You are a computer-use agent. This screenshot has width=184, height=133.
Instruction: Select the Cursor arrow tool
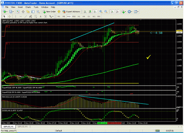click(x=4, y=16)
